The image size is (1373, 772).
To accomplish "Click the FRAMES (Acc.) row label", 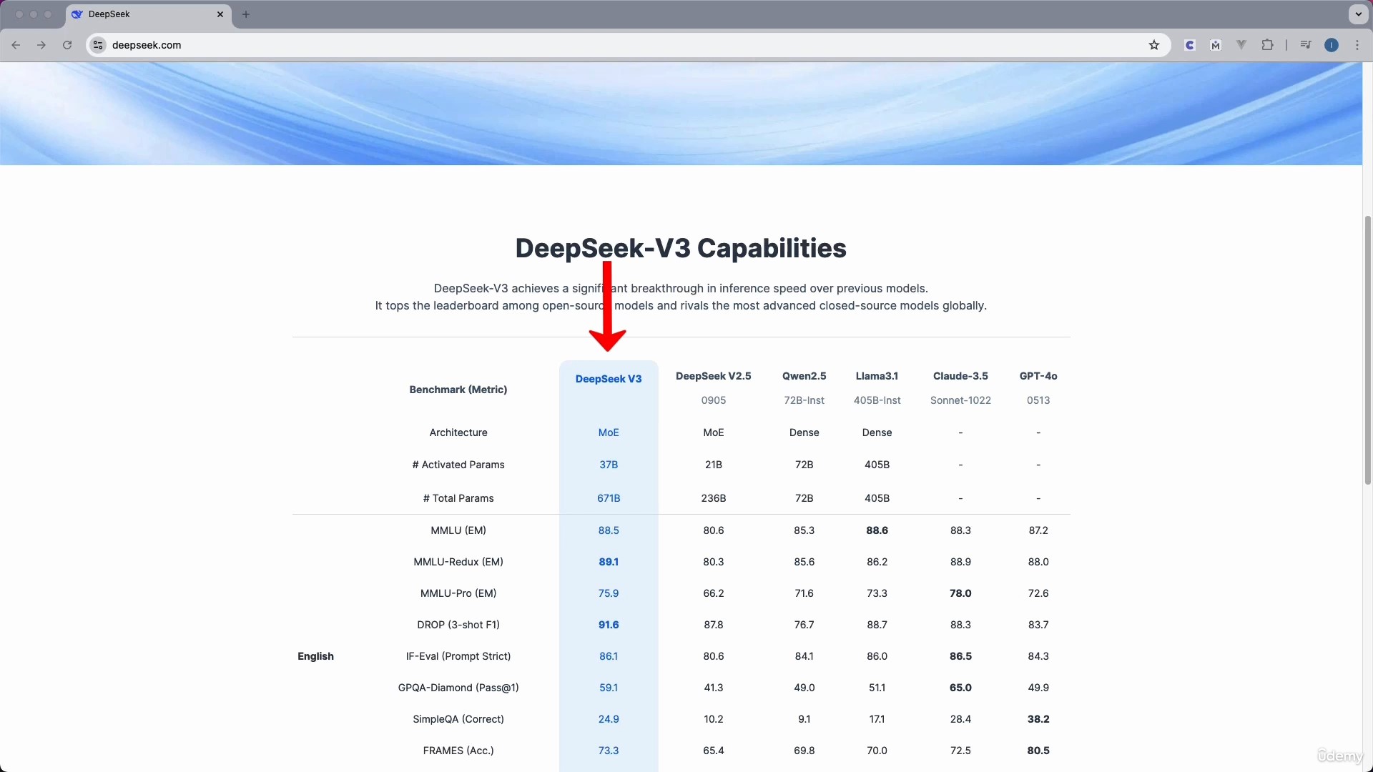I will pyautogui.click(x=458, y=751).
